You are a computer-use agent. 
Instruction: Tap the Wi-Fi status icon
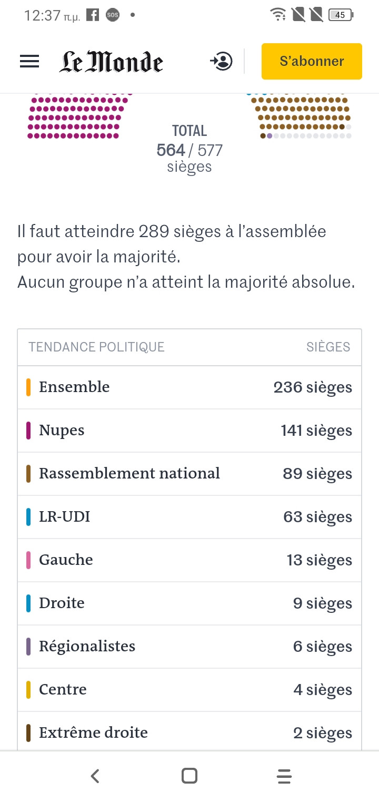[x=277, y=15]
